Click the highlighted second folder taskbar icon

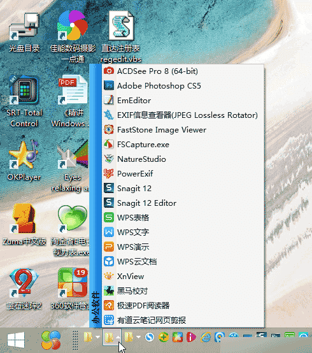pyautogui.click(x=109, y=337)
